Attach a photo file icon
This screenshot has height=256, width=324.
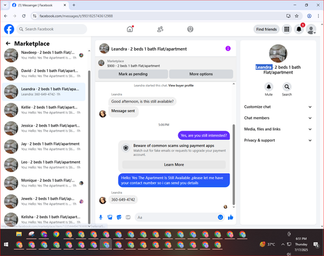click(110, 217)
